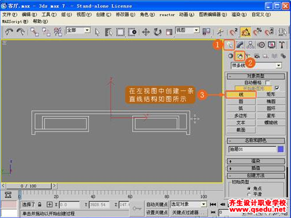This screenshot has width=291, height=218.
Task: Click the Undo arrow in the toolbar
Action: point(9,31)
